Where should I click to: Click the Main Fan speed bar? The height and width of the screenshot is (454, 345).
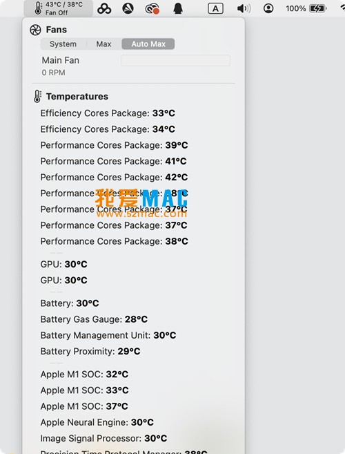[x=175, y=61]
